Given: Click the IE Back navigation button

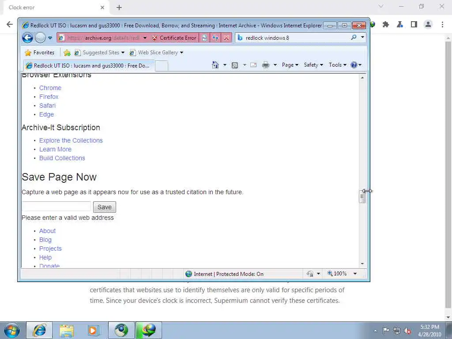Looking at the screenshot, I should point(27,38).
